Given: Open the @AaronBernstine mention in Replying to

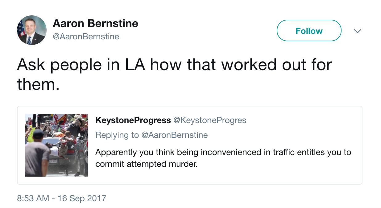Looking at the screenshot, I should tap(174, 135).
